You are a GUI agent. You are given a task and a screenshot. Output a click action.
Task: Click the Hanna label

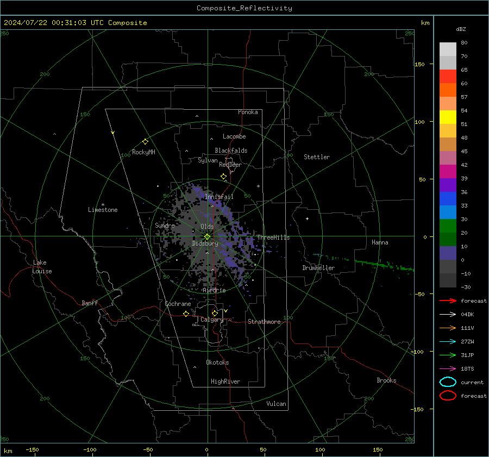[x=380, y=242]
